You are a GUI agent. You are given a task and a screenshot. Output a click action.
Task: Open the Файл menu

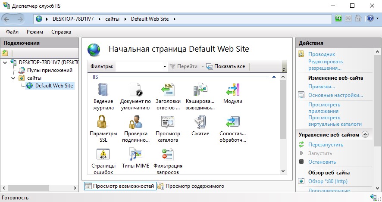tap(12, 32)
